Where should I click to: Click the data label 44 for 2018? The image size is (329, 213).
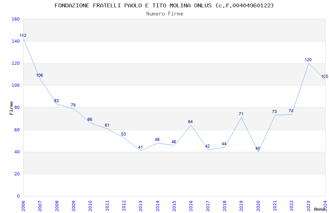(x=224, y=144)
